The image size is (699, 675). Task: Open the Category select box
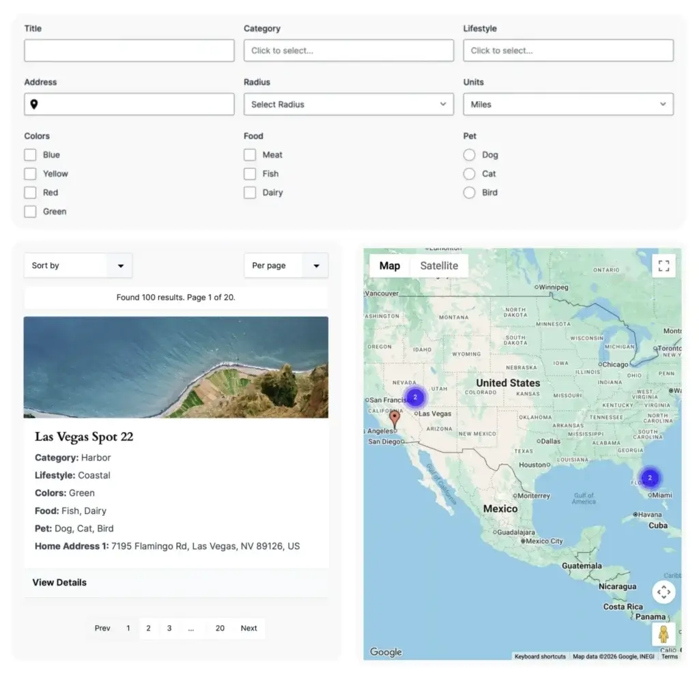coord(349,51)
